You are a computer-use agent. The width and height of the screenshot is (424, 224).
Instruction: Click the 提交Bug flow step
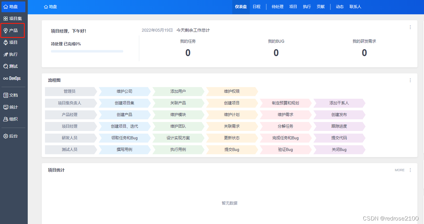point(232,150)
